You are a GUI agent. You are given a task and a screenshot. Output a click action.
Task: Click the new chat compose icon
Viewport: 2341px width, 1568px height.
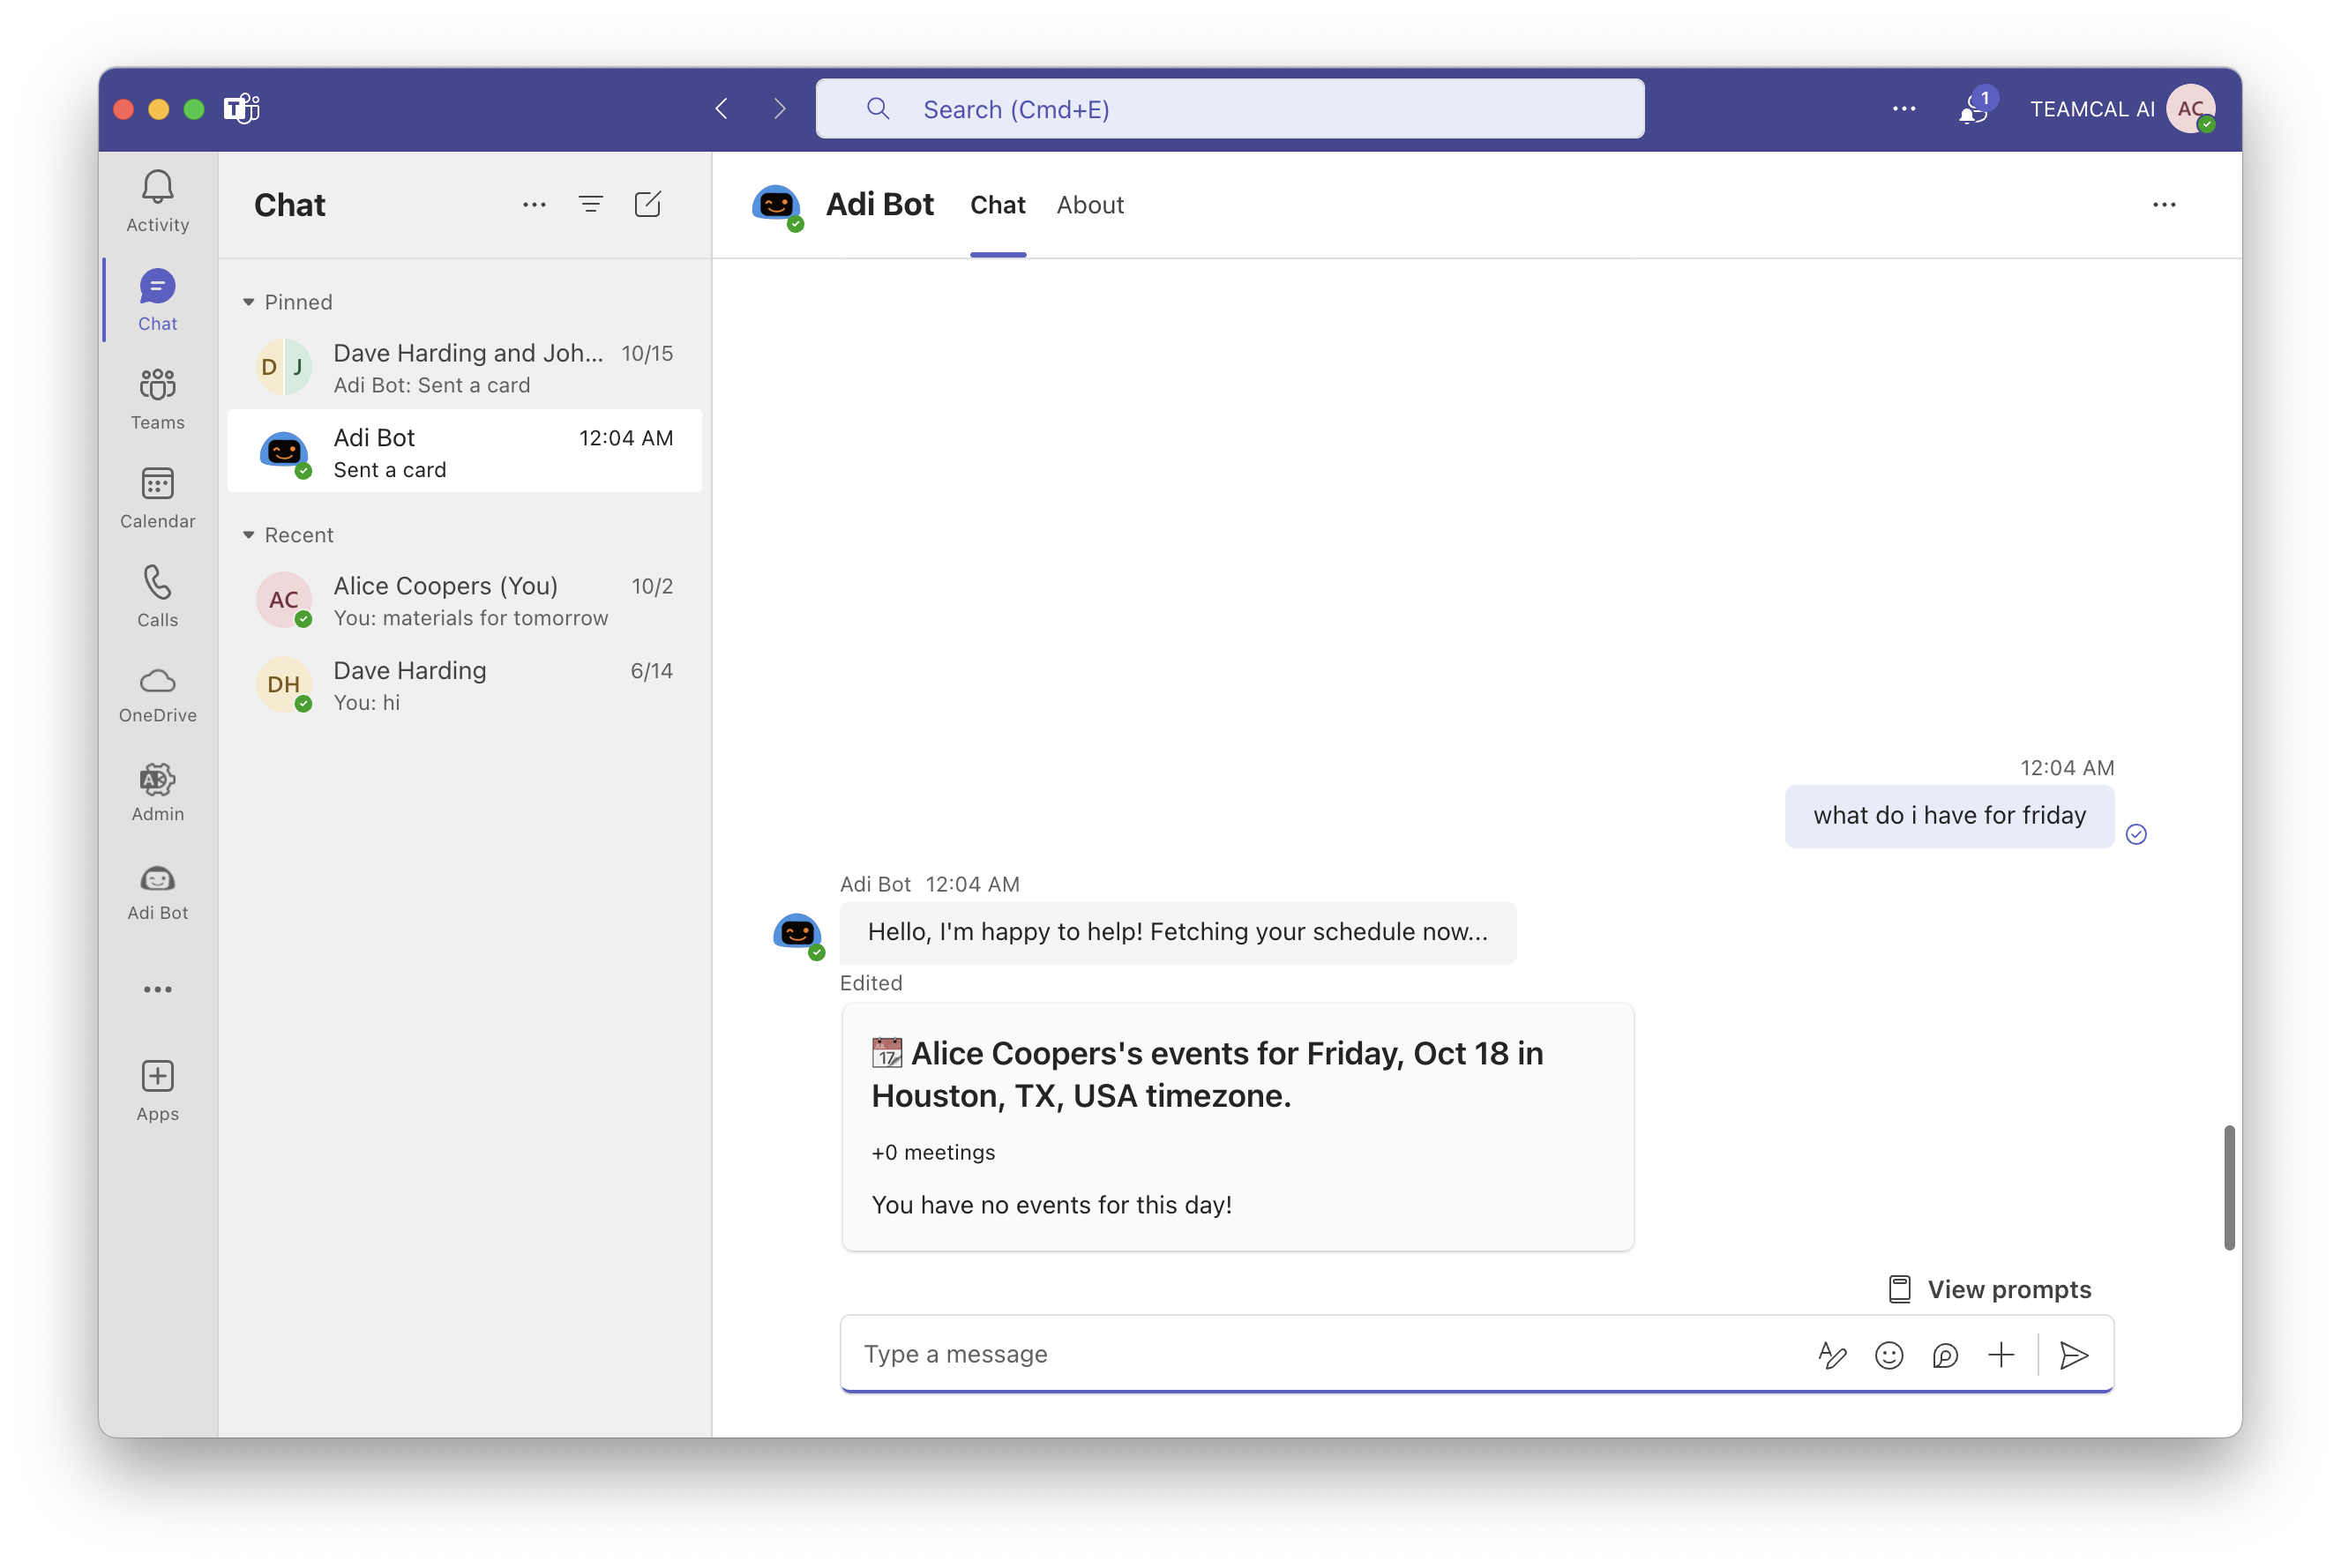pos(647,205)
